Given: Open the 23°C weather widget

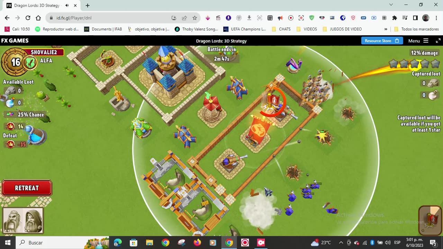Looking at the screenshot, I should 321,243.
